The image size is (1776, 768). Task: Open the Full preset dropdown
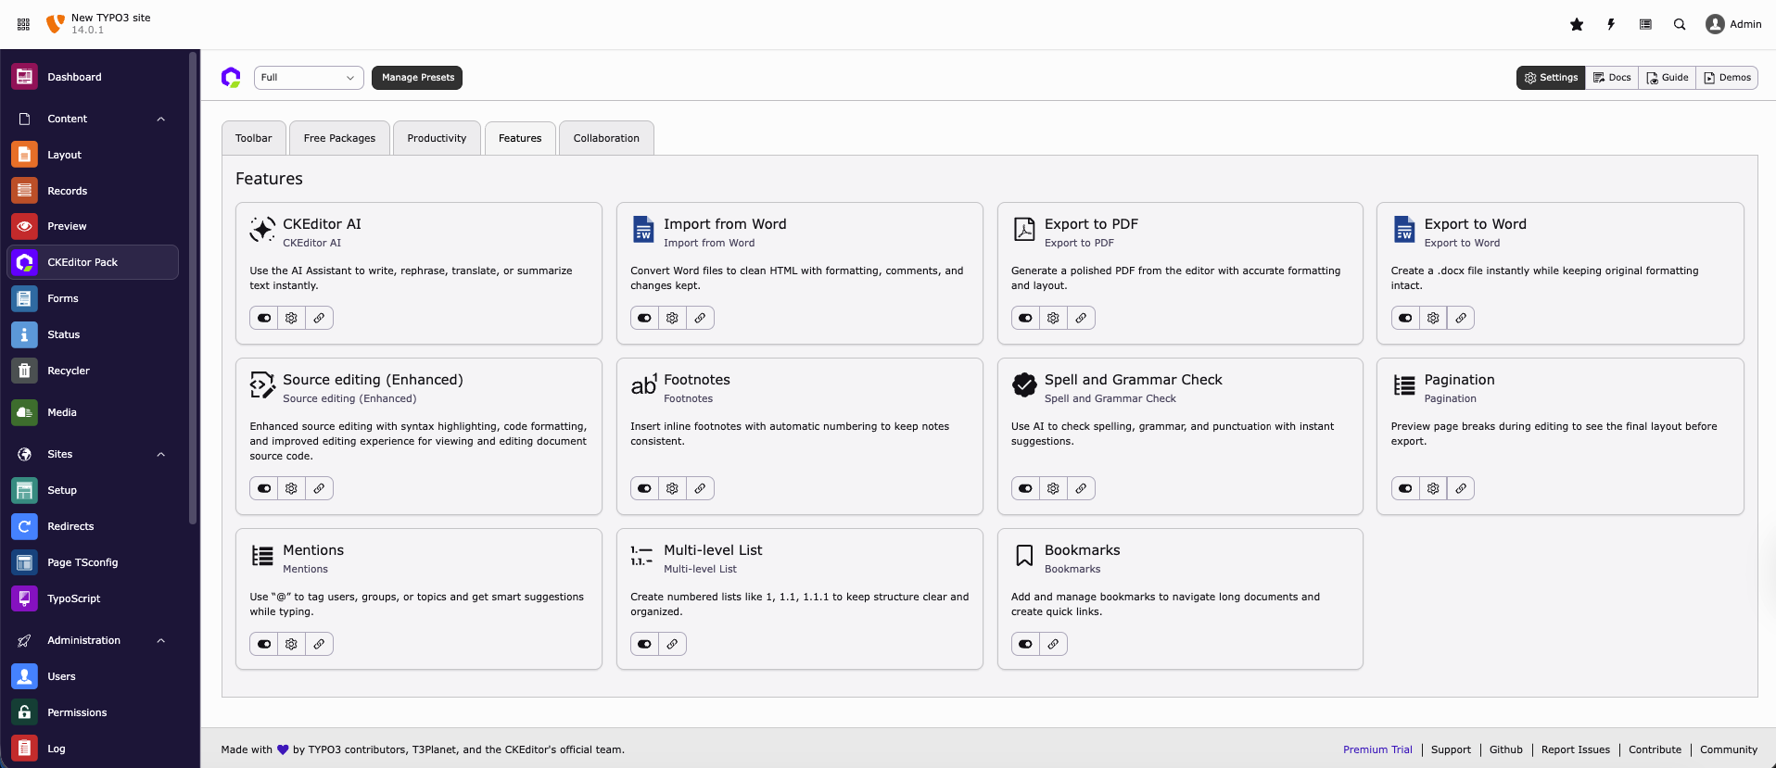(x=309, y=78)
